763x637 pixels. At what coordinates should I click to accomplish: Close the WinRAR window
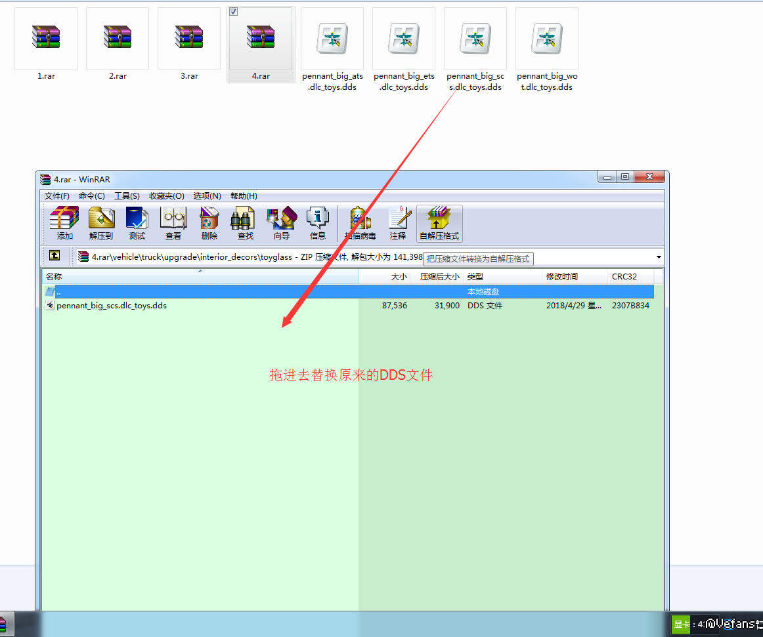(x=649, y=177)
